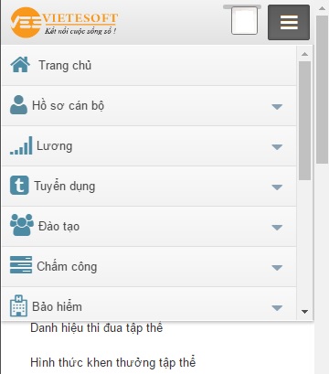329x374 pixels.
Task: Expand the Chấm công dropdown arrow
Action: (277, 268)
